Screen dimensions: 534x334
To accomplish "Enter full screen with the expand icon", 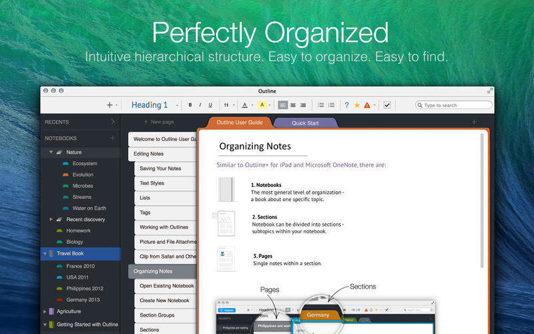I will click(x=490, y=91).
